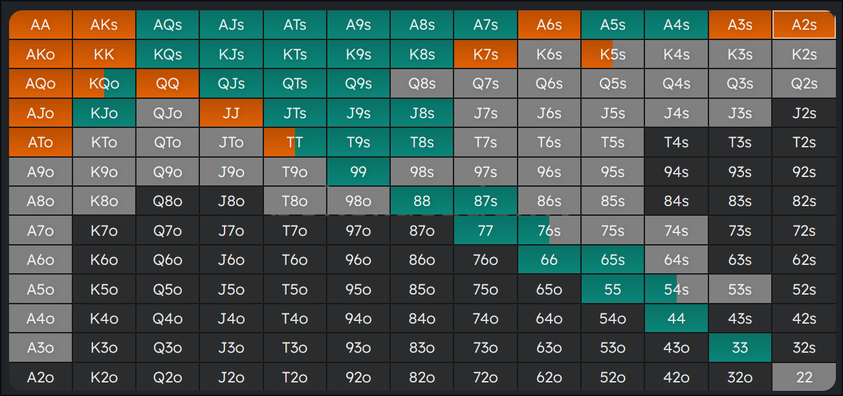
Task: Select the 65s hand cell
Action: (613, 260)
